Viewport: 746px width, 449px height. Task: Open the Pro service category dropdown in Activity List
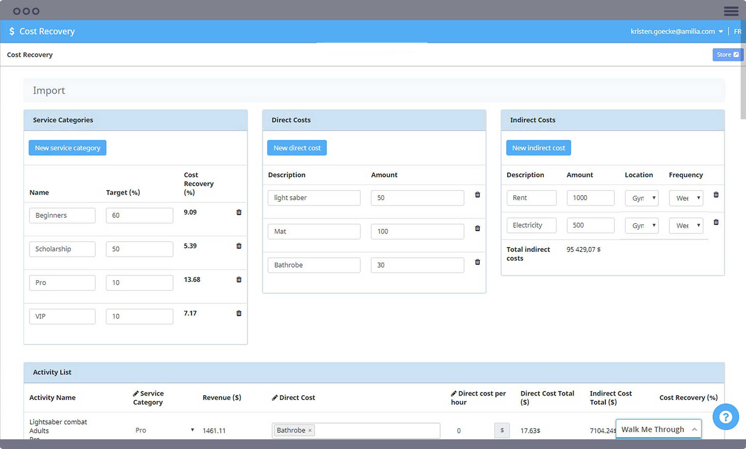(164, 430)
